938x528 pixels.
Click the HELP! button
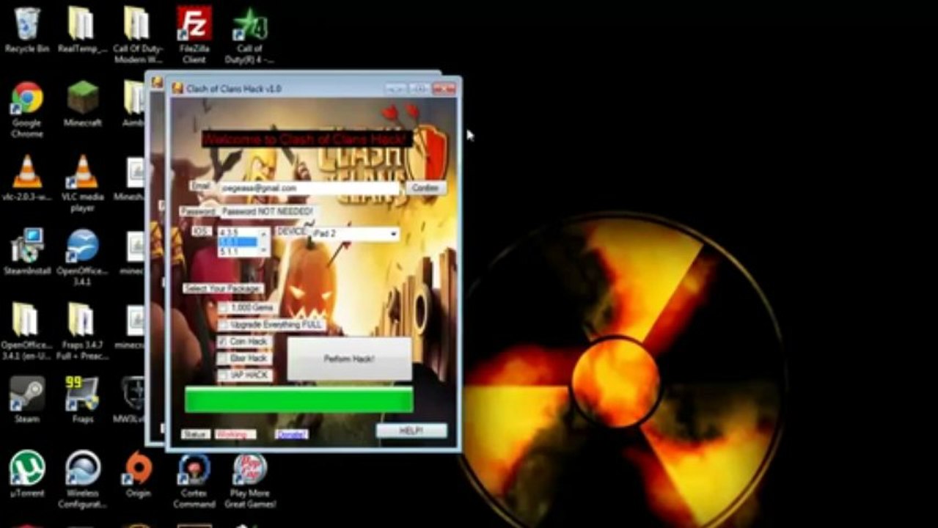point(411,431)
